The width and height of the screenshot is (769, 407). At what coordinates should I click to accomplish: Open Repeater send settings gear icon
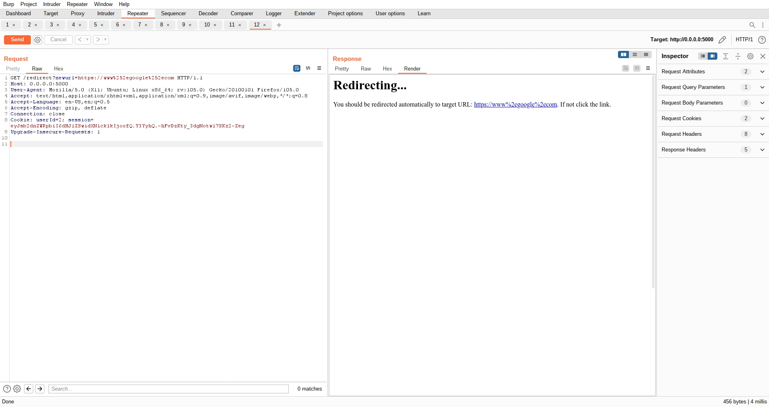click(x=37, y=40)
